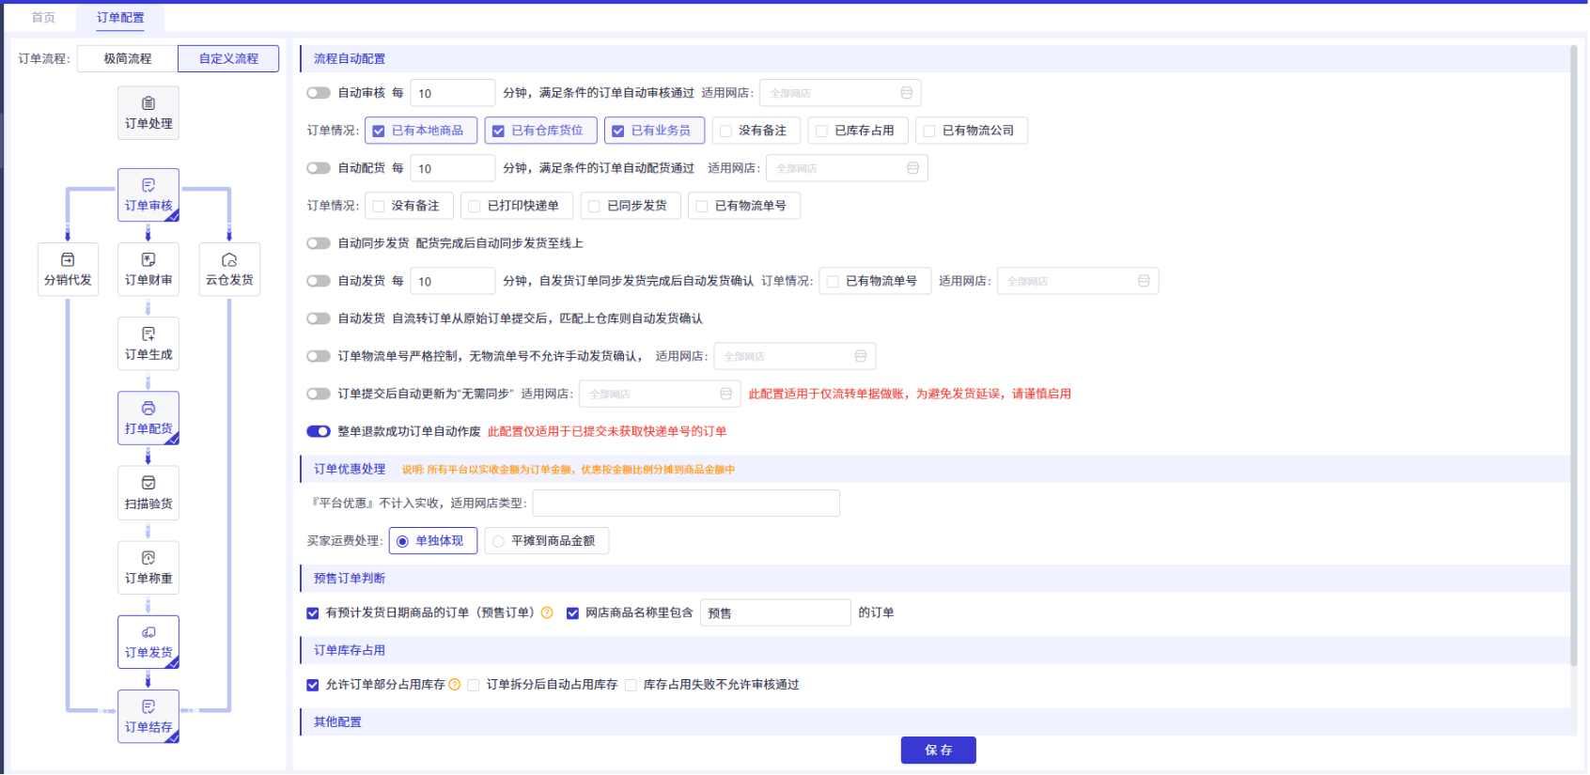Viewport: 1590px width, 775px height.
Task: Open the 订单处理 flow node
Action: [x=148, y=113]
